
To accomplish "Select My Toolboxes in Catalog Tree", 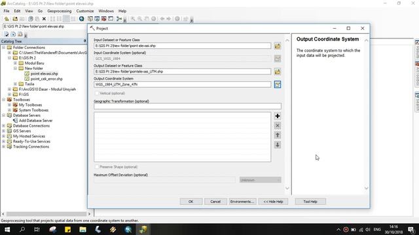I will (x=30, y=105).
